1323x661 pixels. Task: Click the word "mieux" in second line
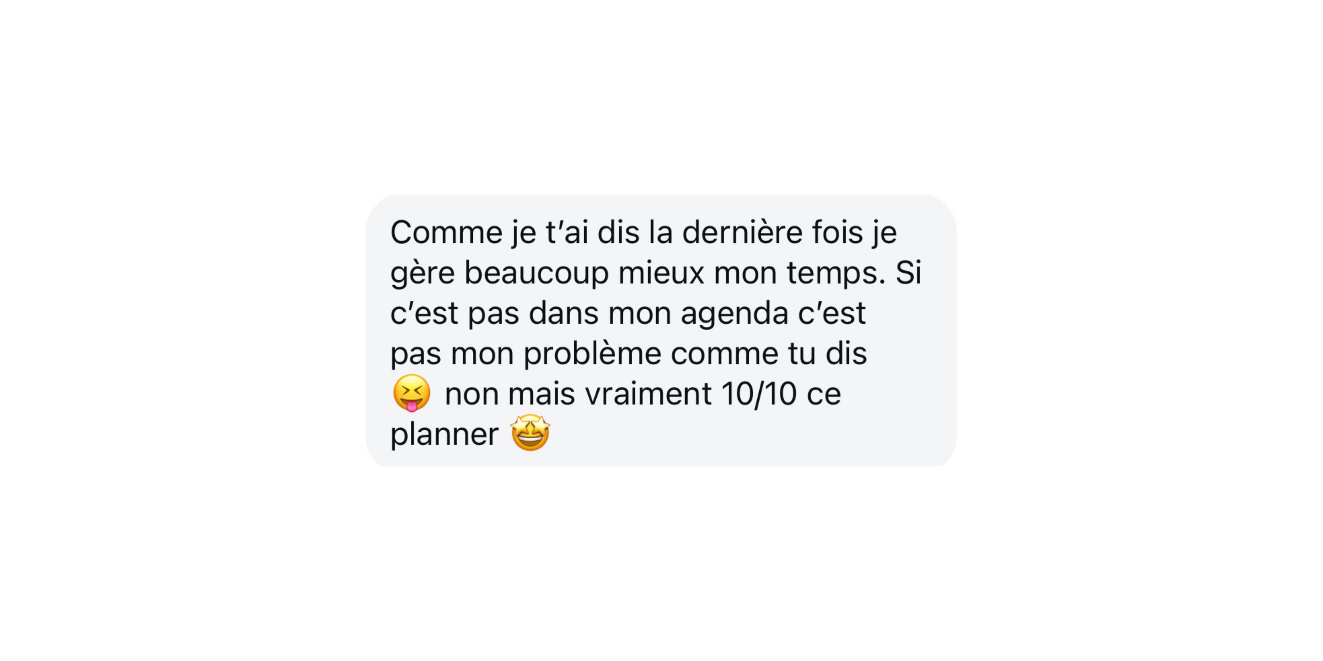[x=661, y=273]
